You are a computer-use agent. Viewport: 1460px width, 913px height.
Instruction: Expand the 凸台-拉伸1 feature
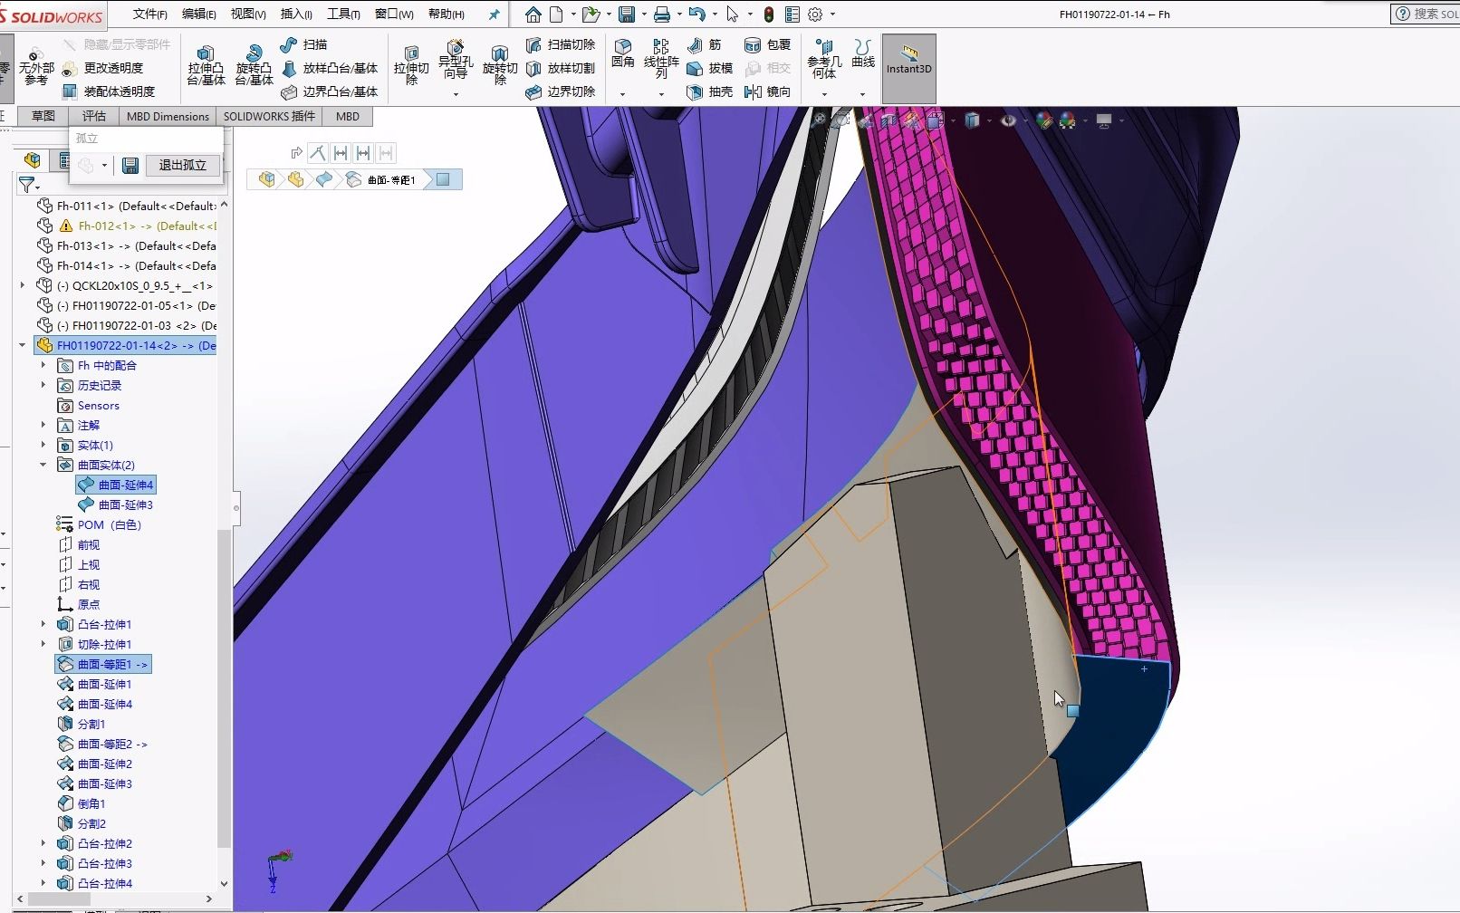click(43, 624)
